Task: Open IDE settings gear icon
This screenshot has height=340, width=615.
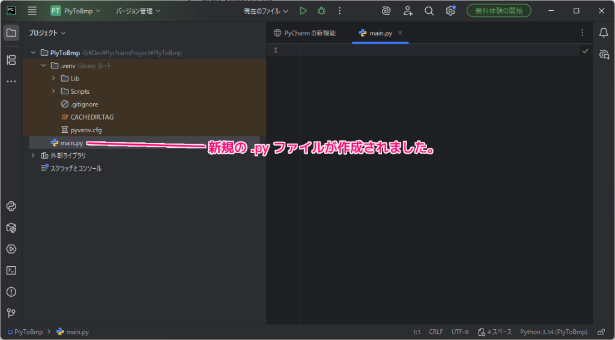Action: click(450, 11)
